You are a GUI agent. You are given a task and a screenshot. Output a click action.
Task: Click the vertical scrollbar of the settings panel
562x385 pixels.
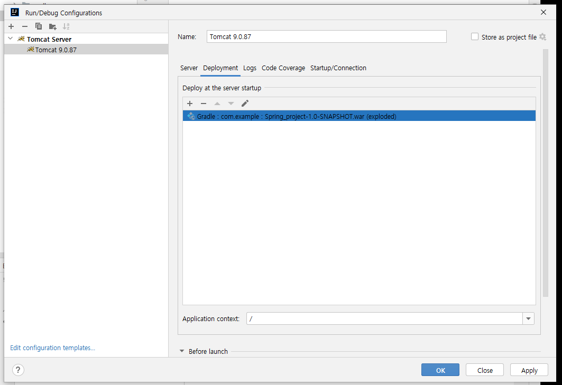coord(546,173)
